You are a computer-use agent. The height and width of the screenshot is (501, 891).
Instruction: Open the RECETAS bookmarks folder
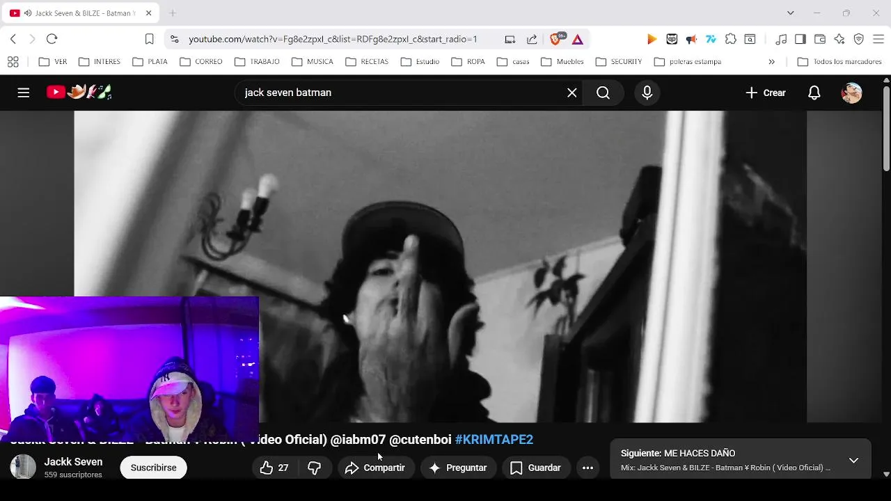tap(366, 61)
